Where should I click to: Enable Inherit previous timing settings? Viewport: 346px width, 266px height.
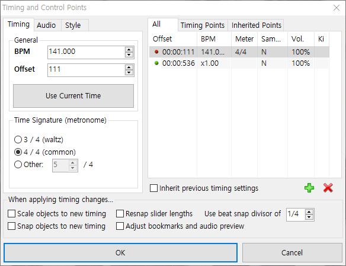click(x=204, y=188)
